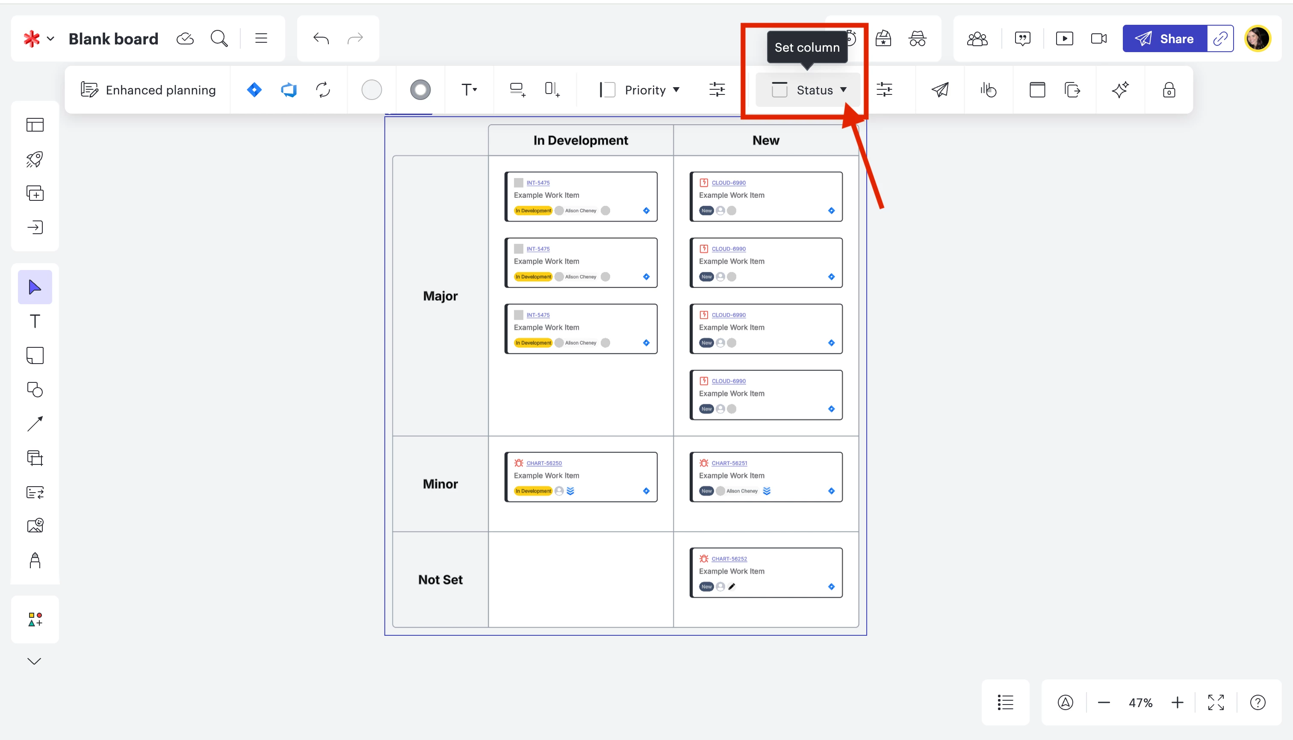Expand more tools chevron in sidebar

click(34, 661)
